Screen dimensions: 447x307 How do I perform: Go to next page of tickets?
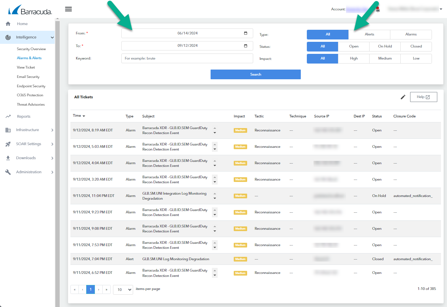[x=99, y=290]
